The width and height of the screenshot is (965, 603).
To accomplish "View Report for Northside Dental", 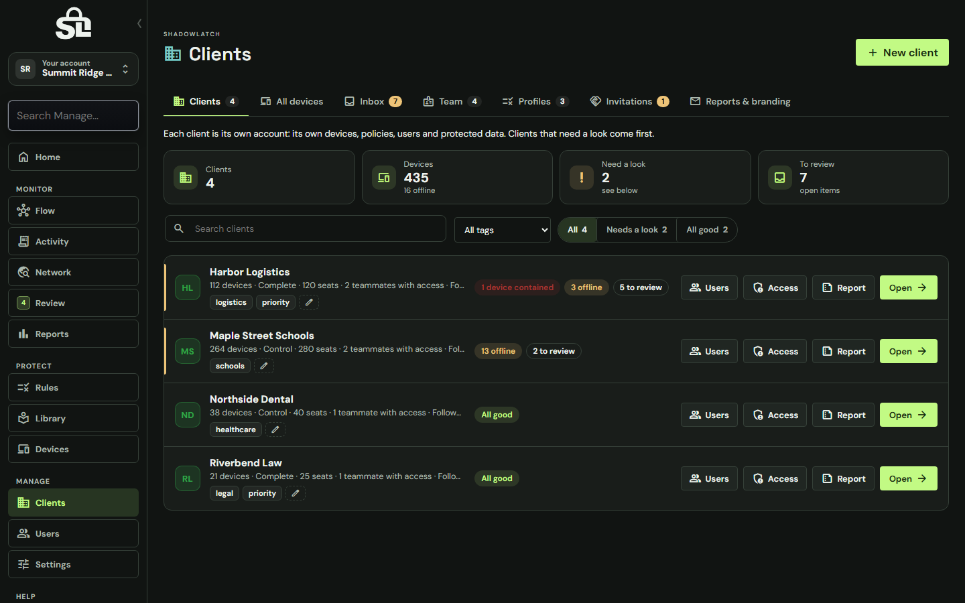I will 843,415.
